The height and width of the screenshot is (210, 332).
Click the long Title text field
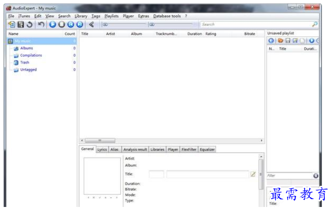coord(208,175)
